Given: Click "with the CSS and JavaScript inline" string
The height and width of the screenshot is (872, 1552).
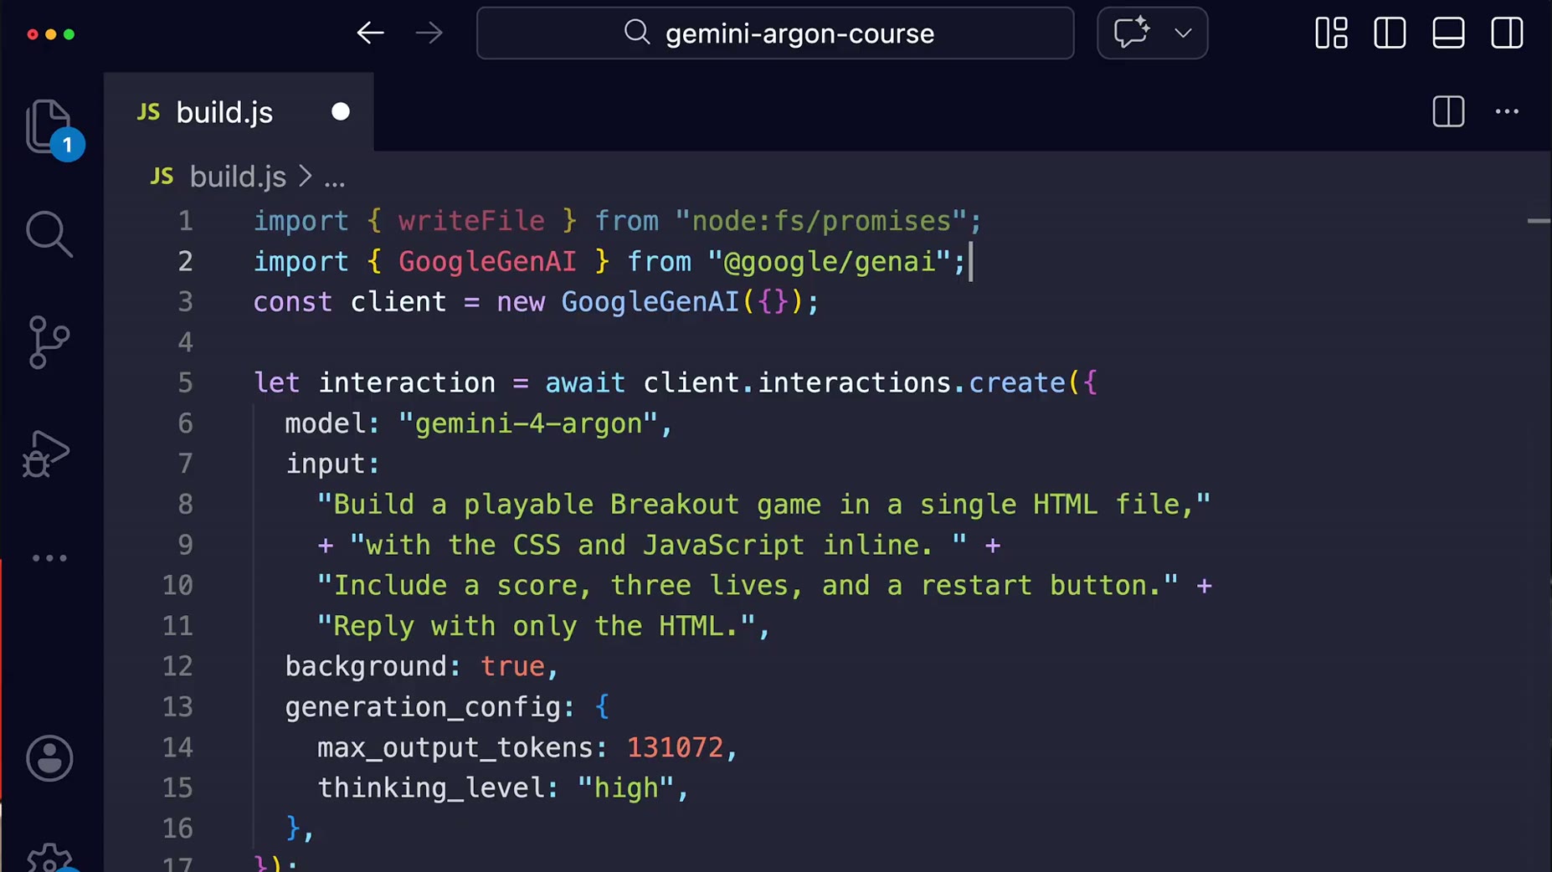Looking at the screenshot, I should [x=658, y=545].
